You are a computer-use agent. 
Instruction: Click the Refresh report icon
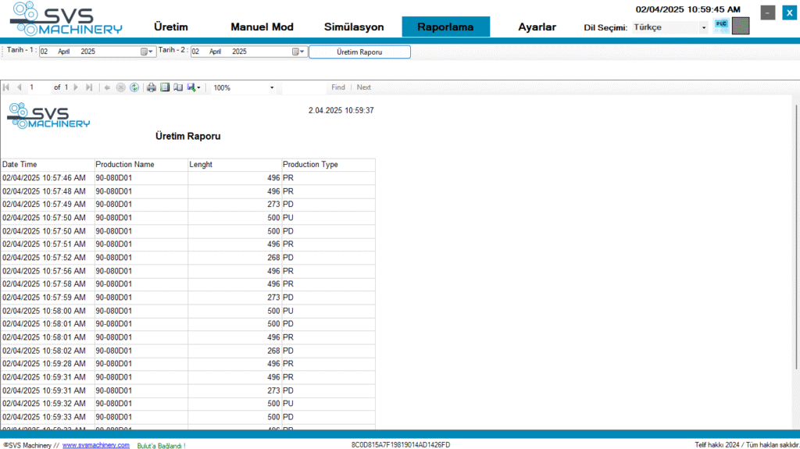coord(134,87)
